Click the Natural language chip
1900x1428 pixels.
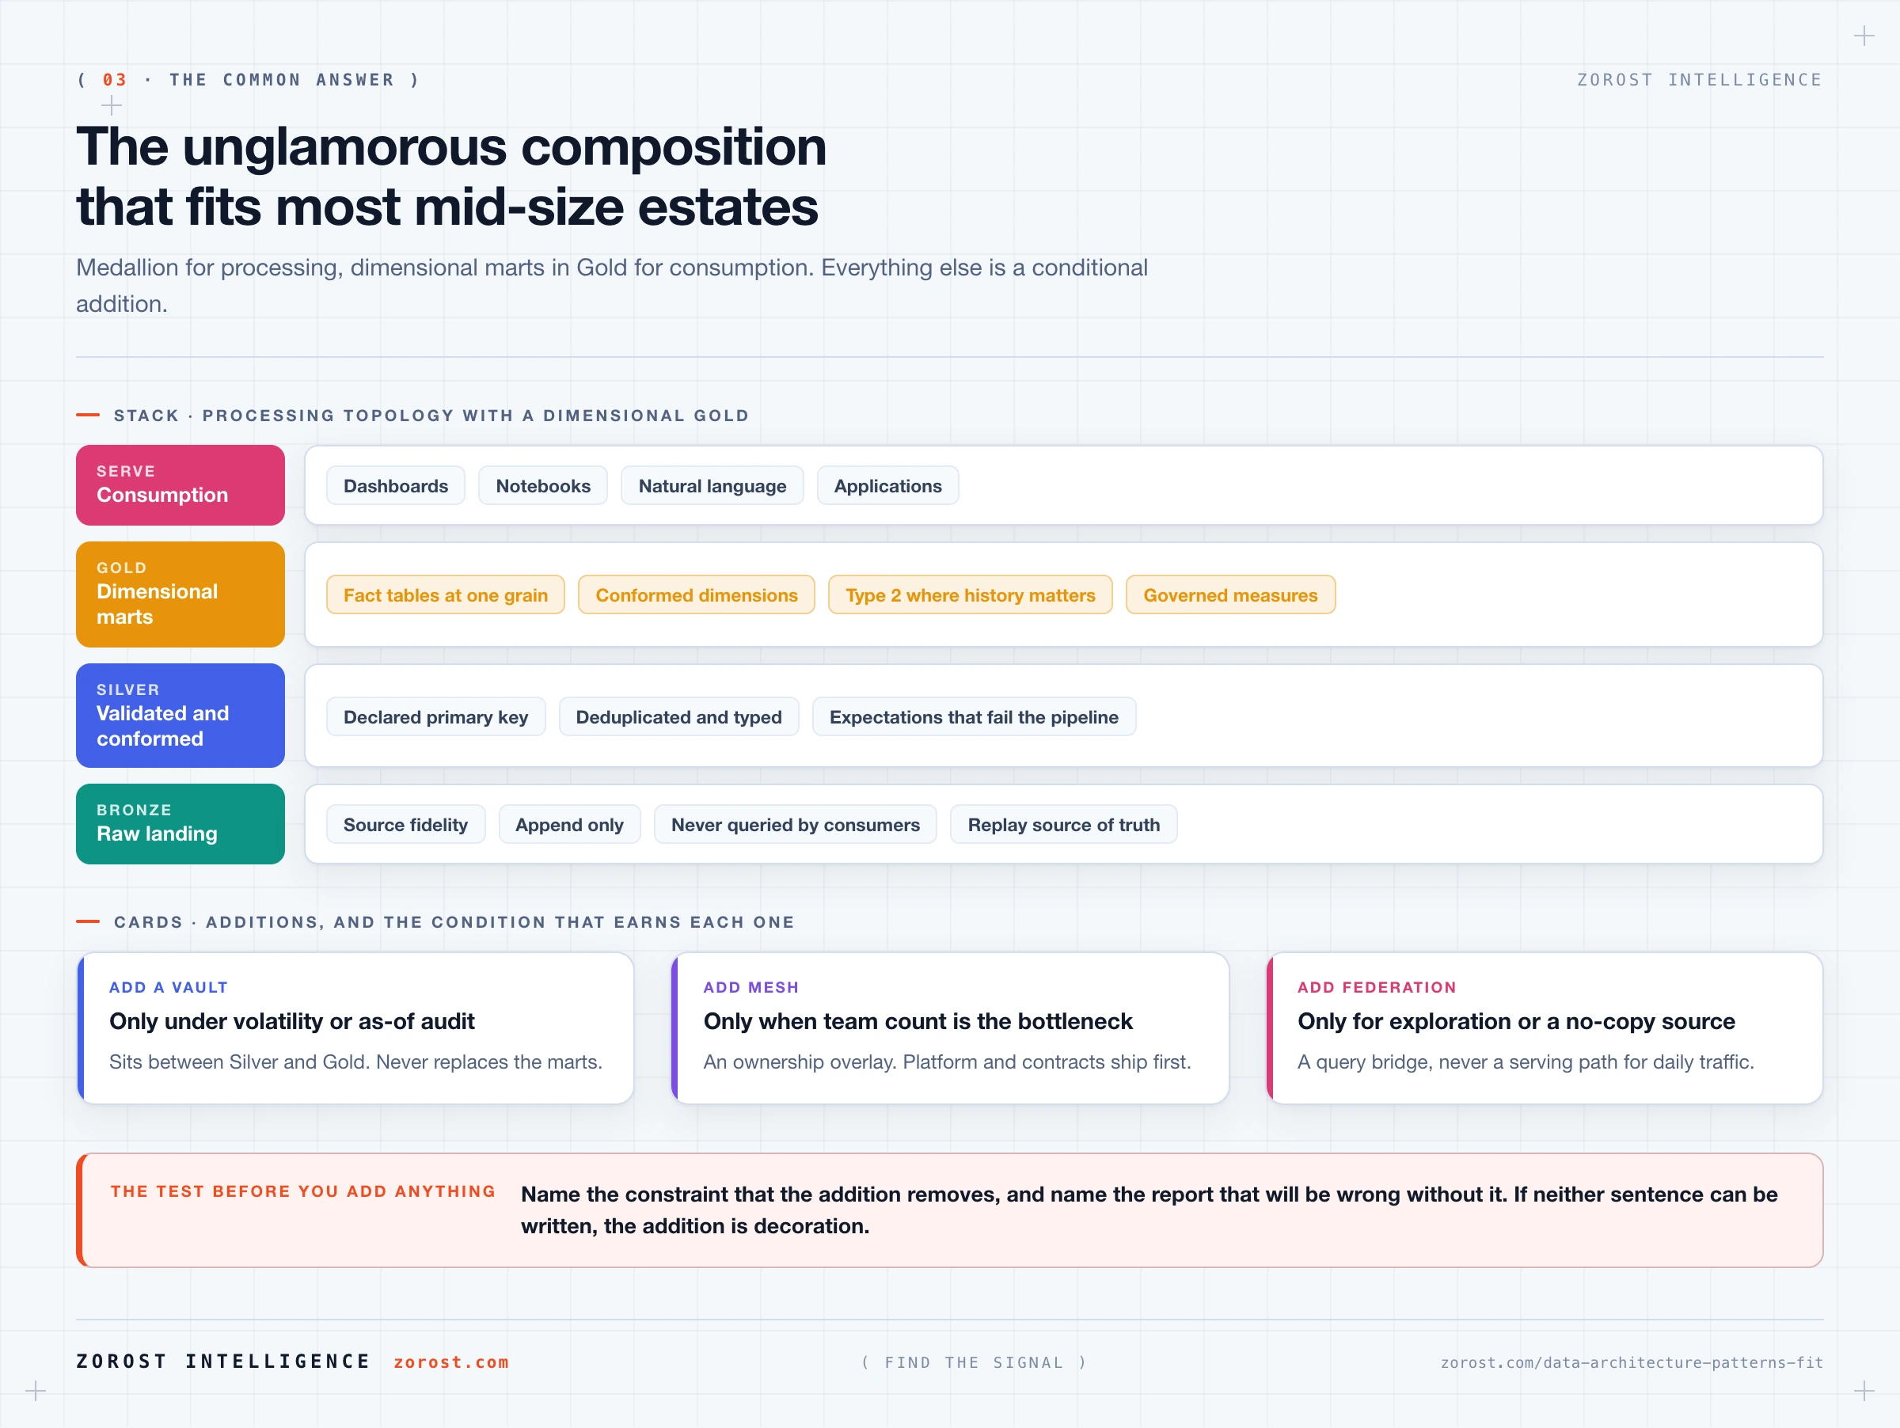tap(712, 486)
